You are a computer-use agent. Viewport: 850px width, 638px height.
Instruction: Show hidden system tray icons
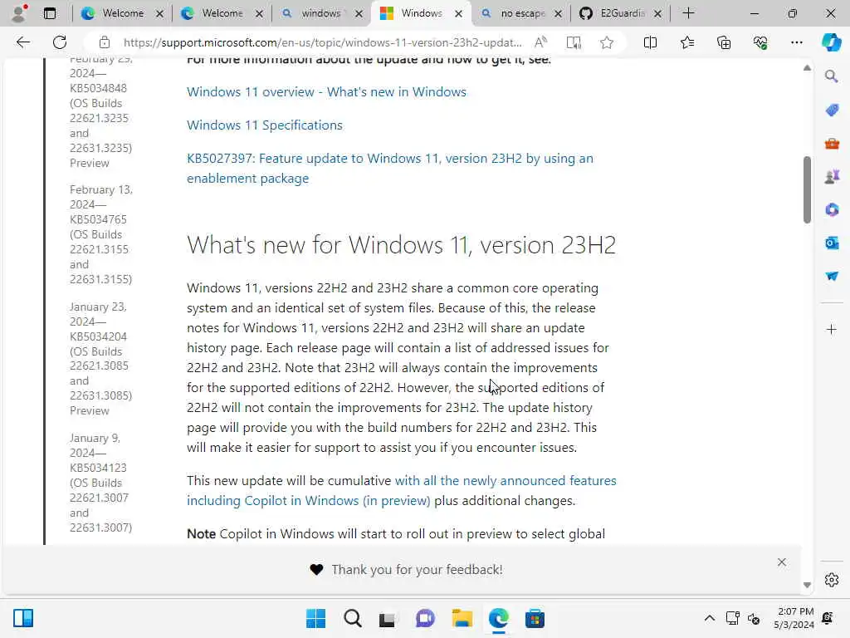pos(709,618)
